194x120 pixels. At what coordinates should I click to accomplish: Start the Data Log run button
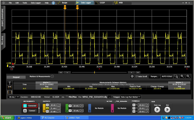157,109
